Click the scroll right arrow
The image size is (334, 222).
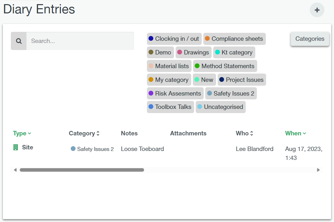click(318, 170)
